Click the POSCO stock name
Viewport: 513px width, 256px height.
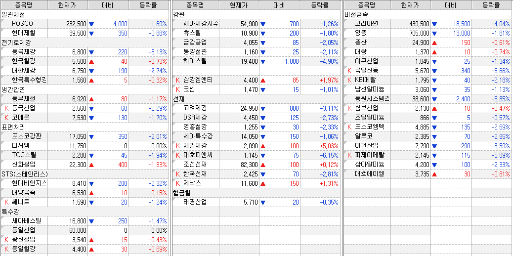(22, 24)
